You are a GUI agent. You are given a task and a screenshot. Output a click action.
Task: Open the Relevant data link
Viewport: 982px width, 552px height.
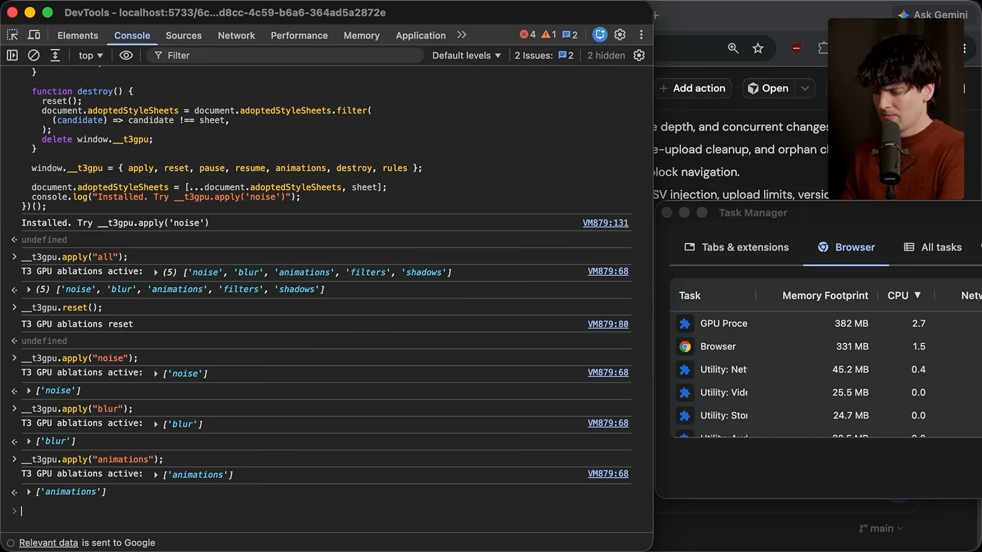[48, 543]
